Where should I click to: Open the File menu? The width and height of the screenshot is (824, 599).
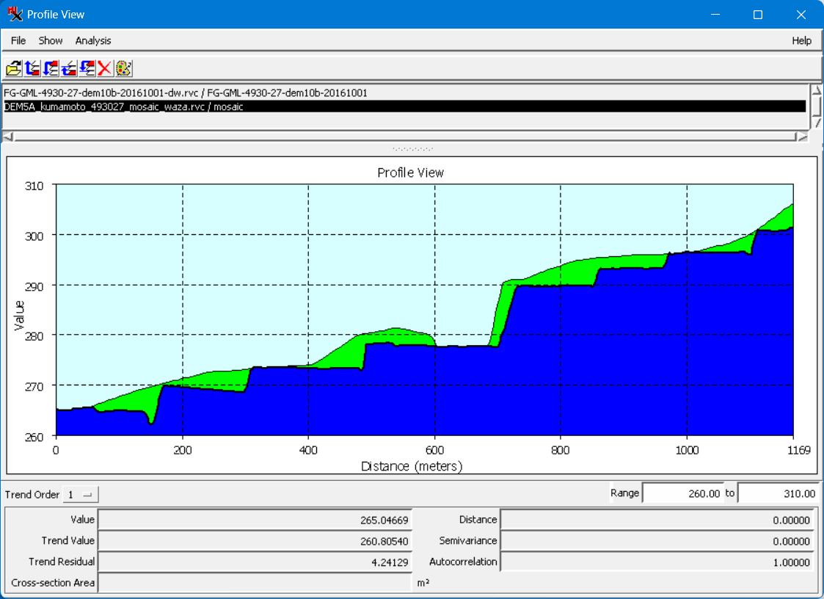(x=18, y=40)
